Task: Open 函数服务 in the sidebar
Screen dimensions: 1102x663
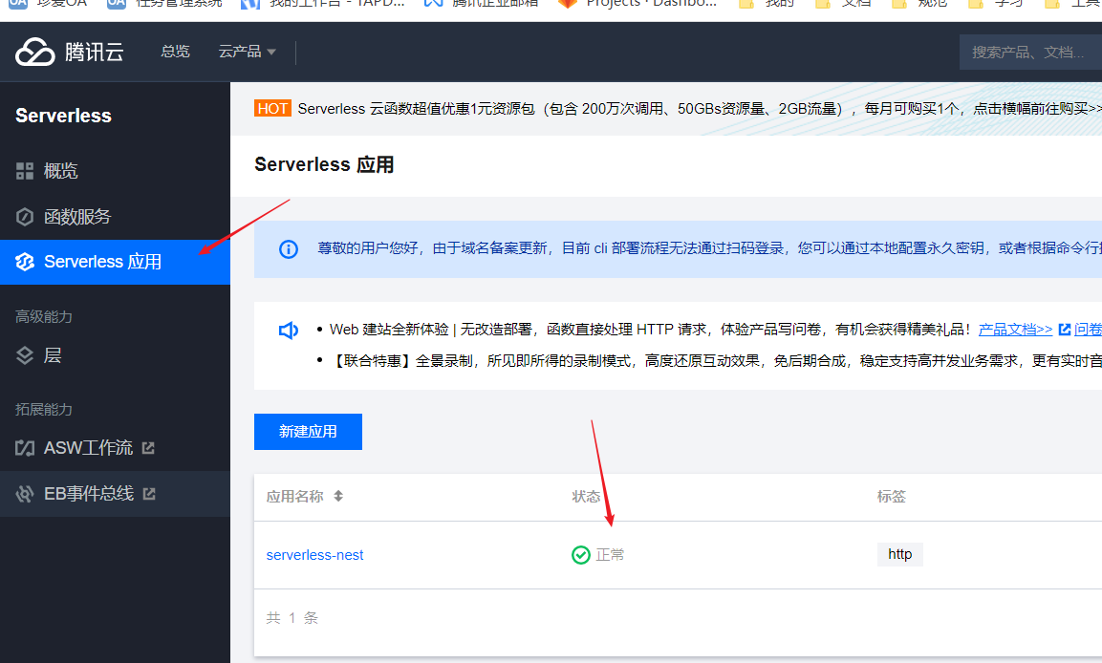Action: tap(116, 216)
